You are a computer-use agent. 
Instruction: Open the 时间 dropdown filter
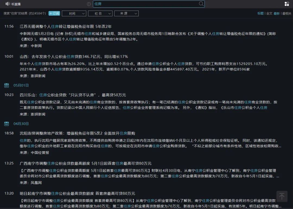tap(74, 14)
